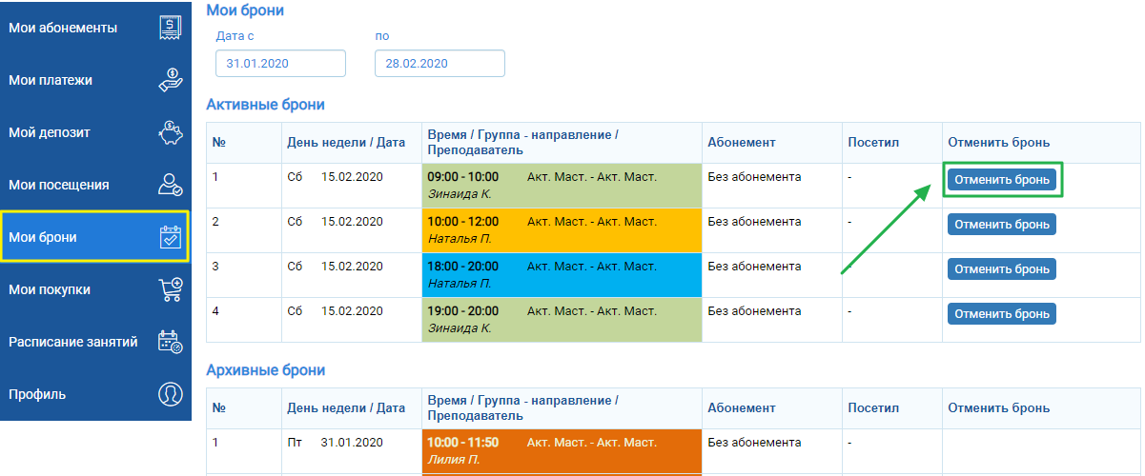
Task: Click the piggy bank deposit icon
Action: pos(171,132)
